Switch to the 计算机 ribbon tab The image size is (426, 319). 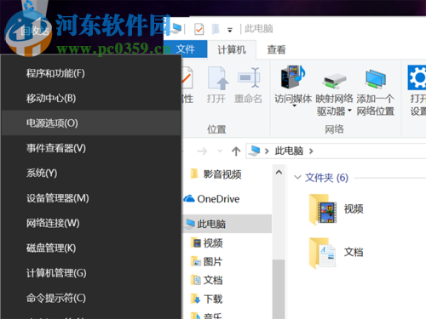click(232, 50)
